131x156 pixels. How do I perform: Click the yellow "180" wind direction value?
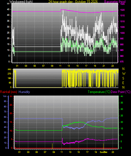9,78
